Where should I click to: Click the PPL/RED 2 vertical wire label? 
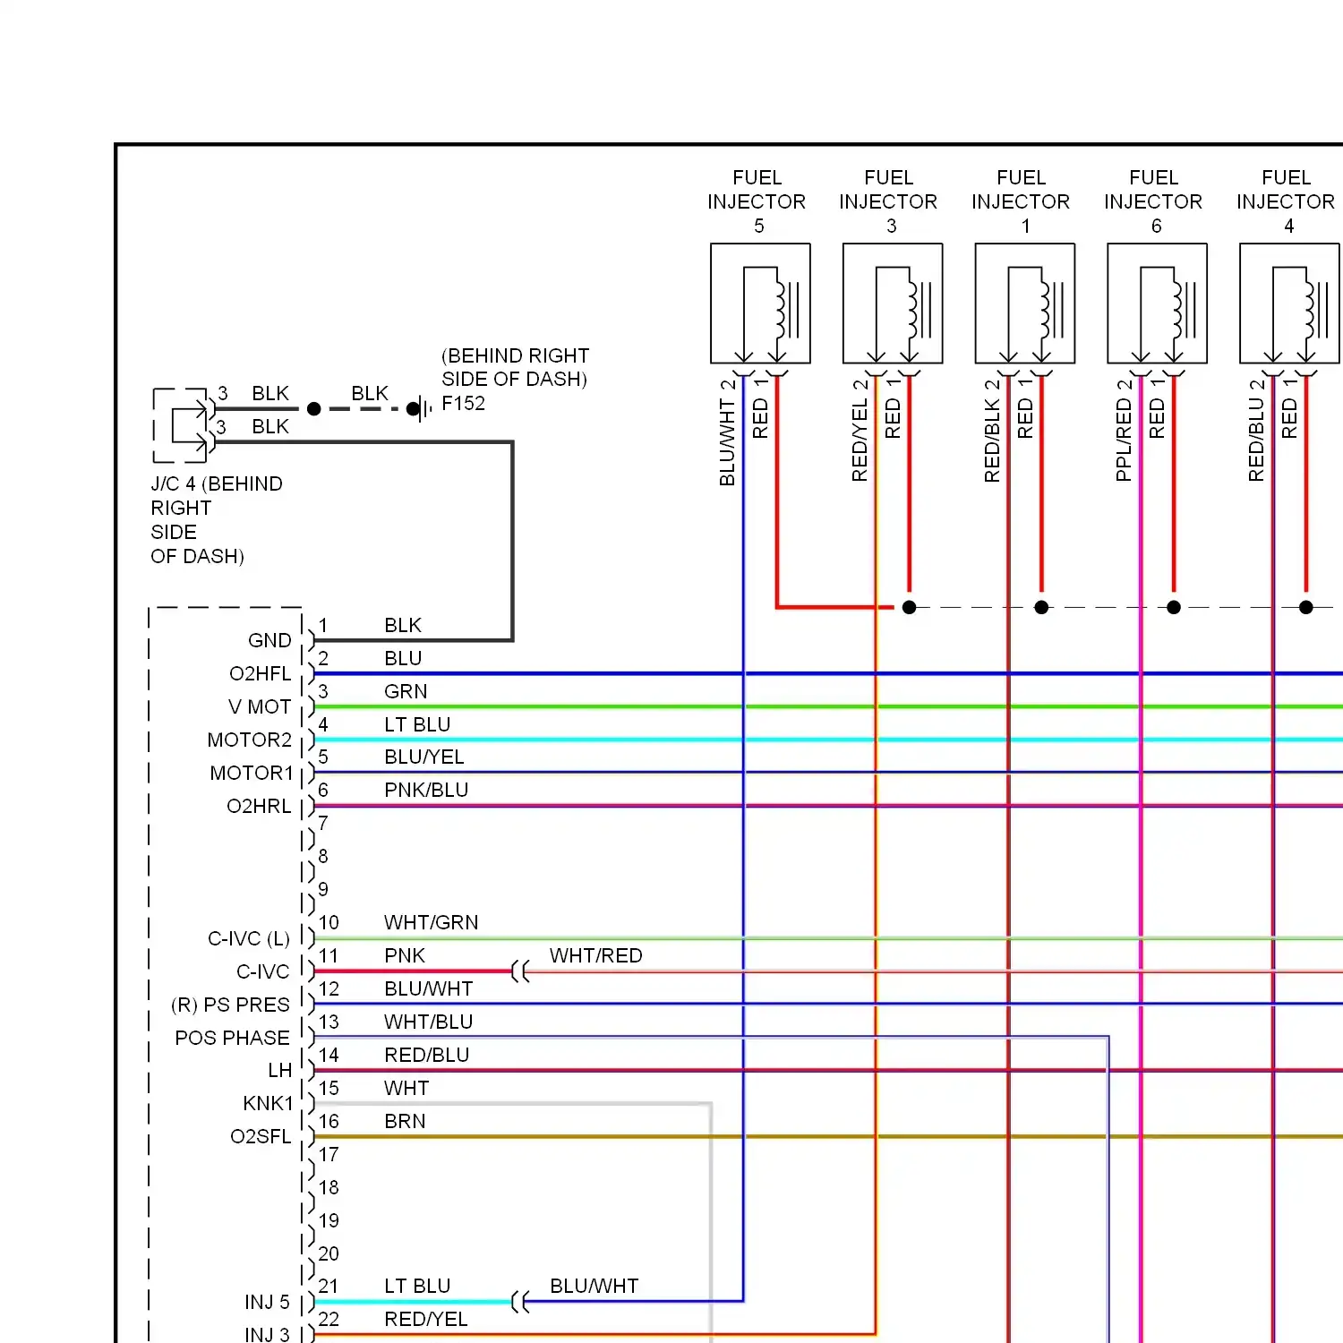pos(1124,431)
